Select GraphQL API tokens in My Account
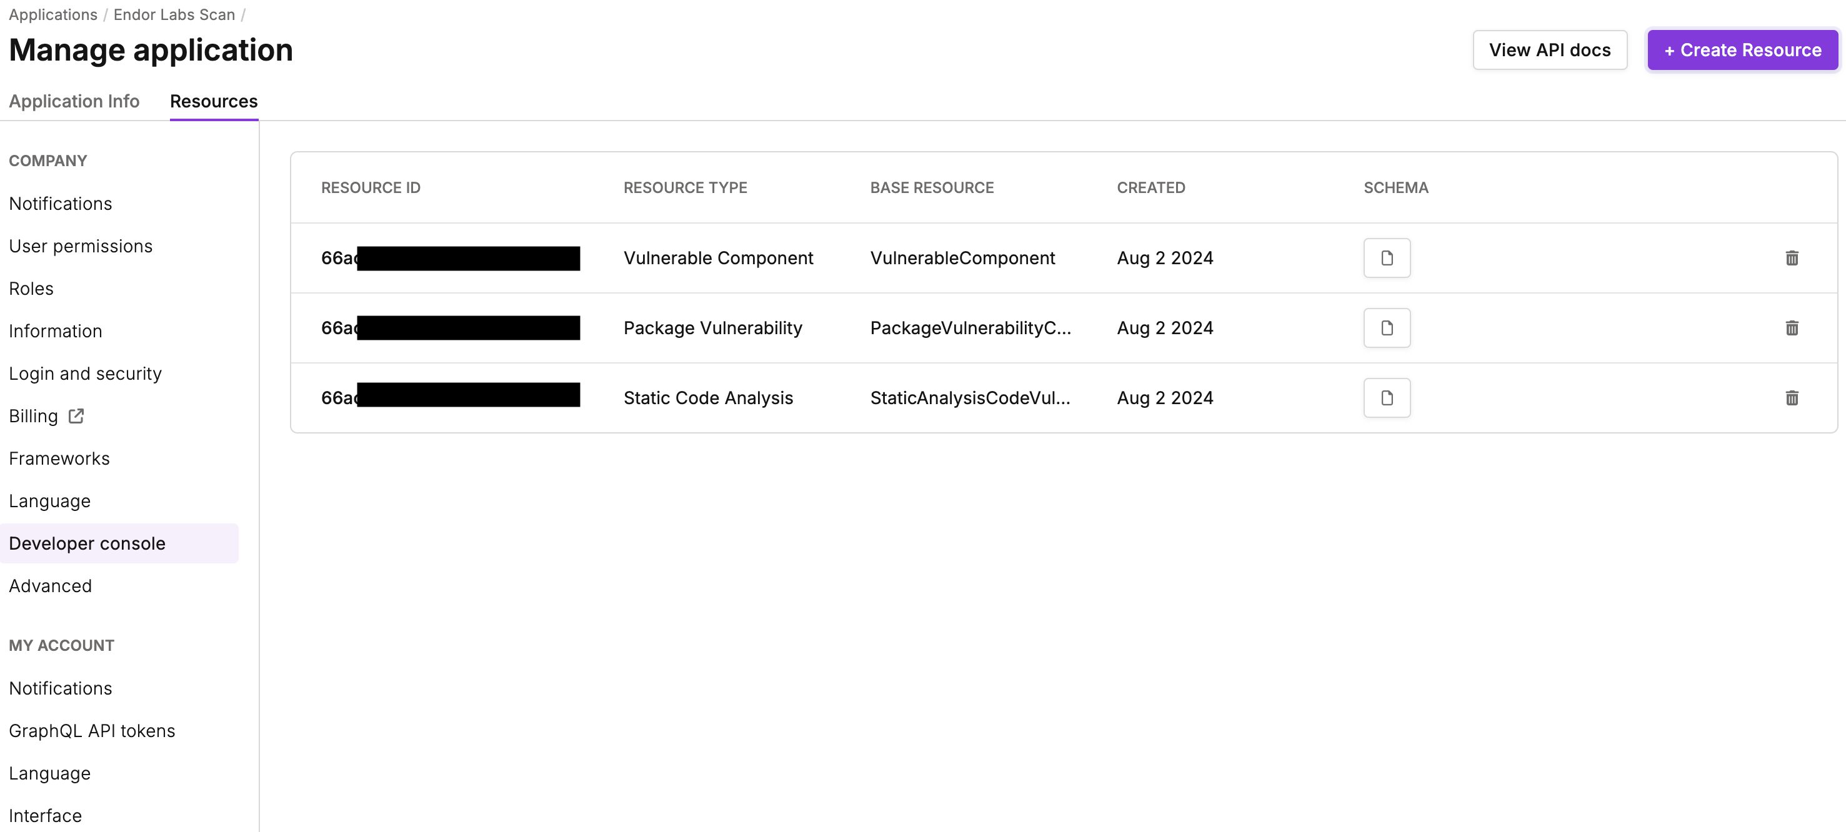The height and width of the screenshot is (832, 1846). [92, 731]
